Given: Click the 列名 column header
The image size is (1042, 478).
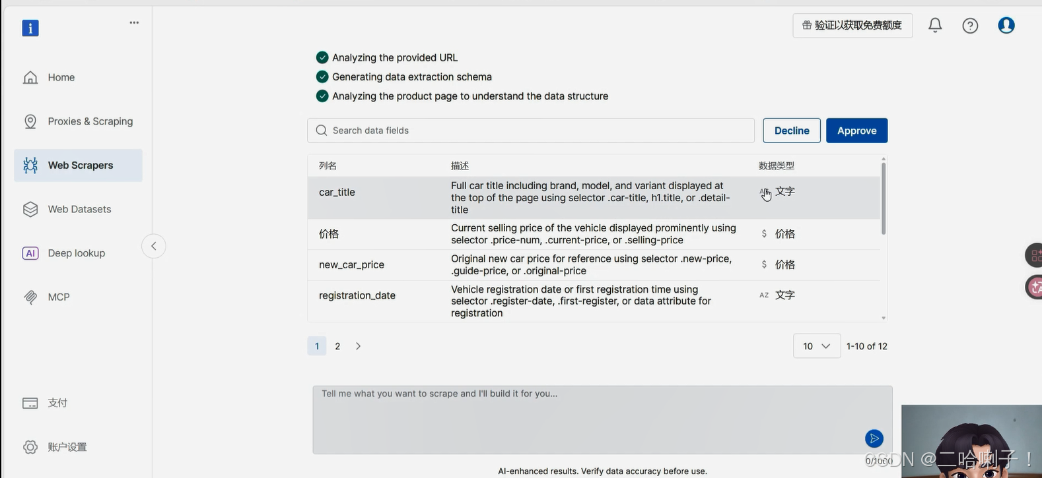Looking at the screenshot, I should 328,166.
